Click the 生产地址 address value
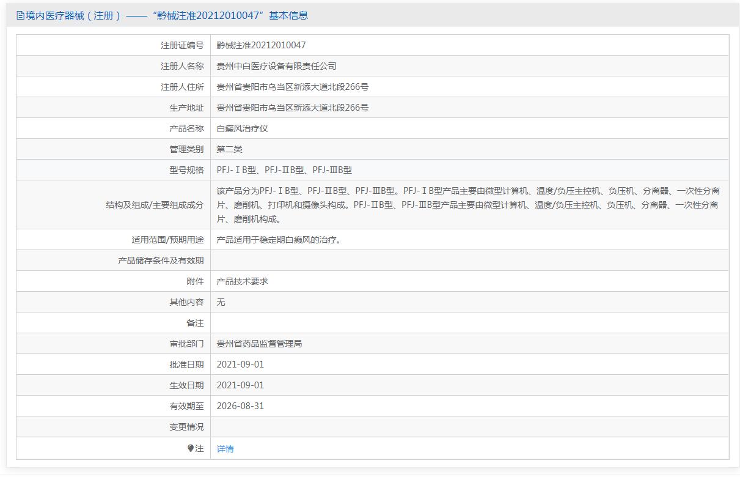 click(x=292, y=108)
